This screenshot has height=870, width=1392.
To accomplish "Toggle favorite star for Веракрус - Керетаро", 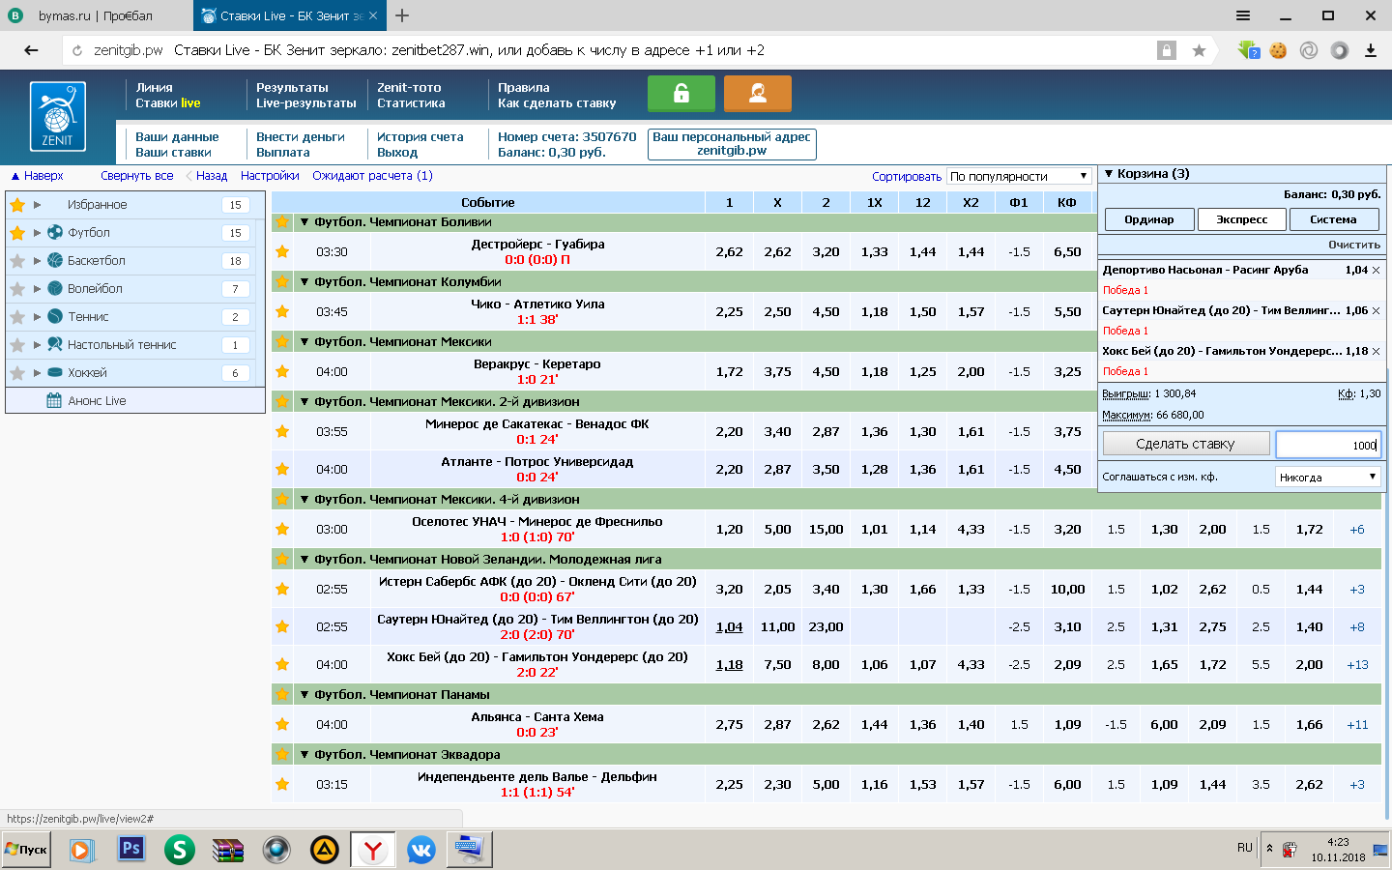I will coord(282,371).
